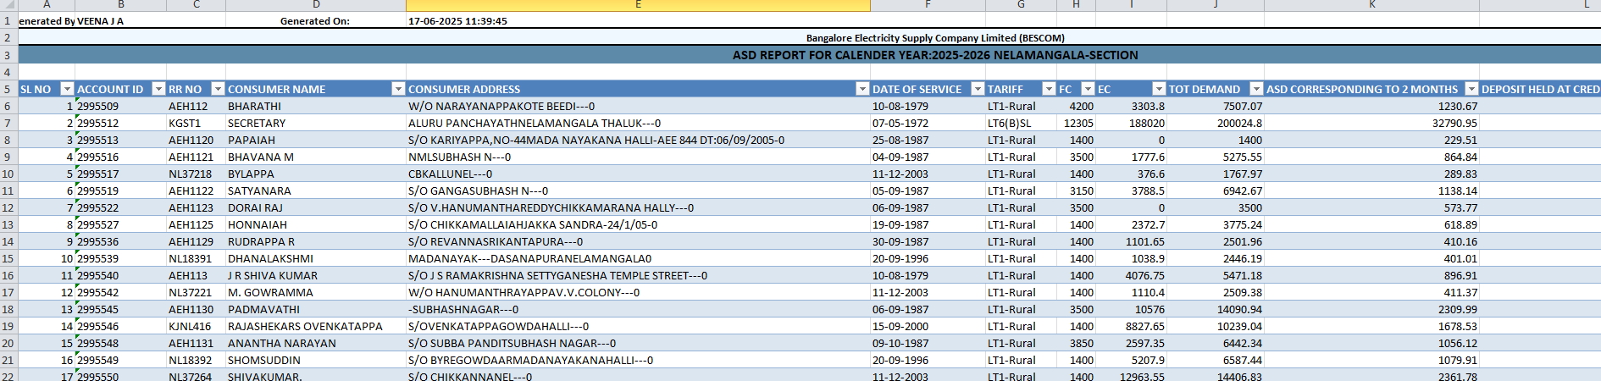Click consumer name J R SHIVA KUMAR

273,275
